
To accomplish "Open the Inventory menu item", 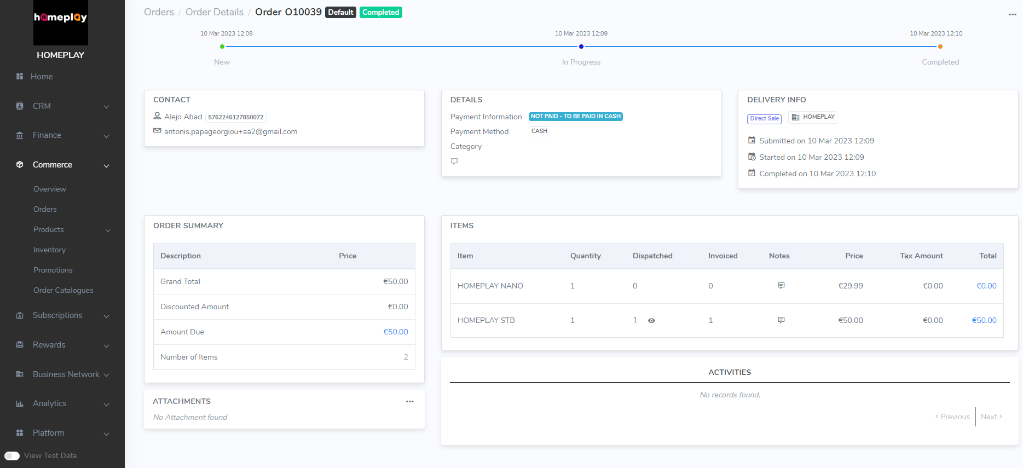I will coord(49,250).
